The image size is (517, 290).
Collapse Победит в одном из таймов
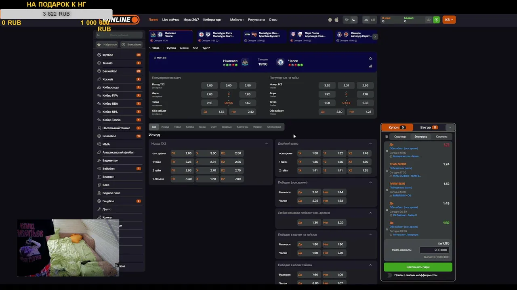[370, 234]
